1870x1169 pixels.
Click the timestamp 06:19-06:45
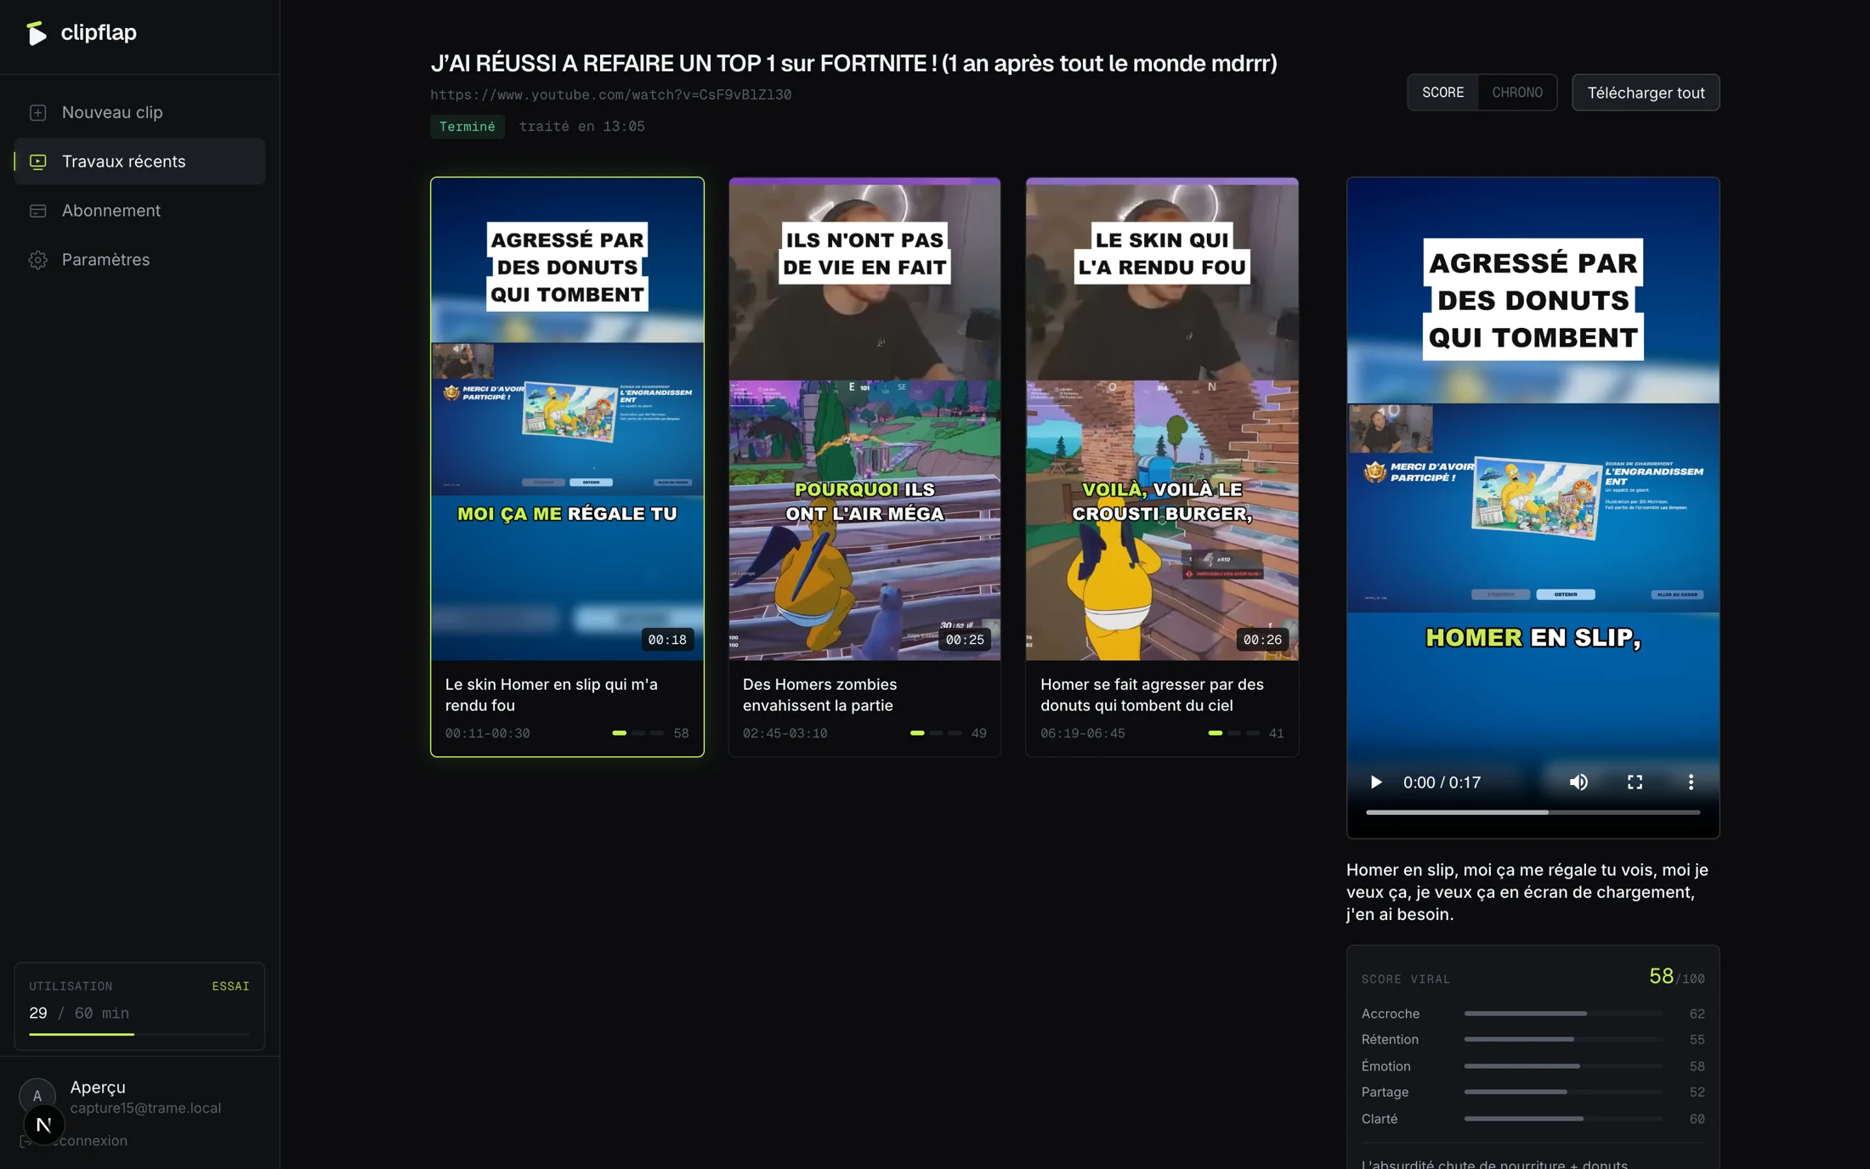(x=1083, y=733)
